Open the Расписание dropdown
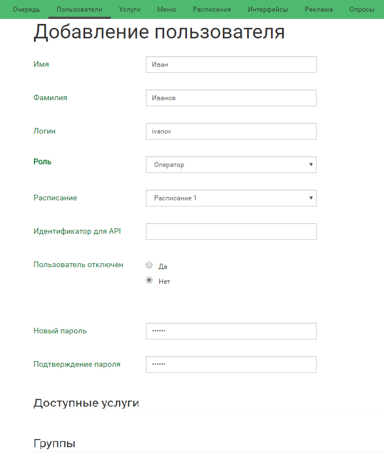This screenshot has width=384, height=468. [x=231, y=198]
